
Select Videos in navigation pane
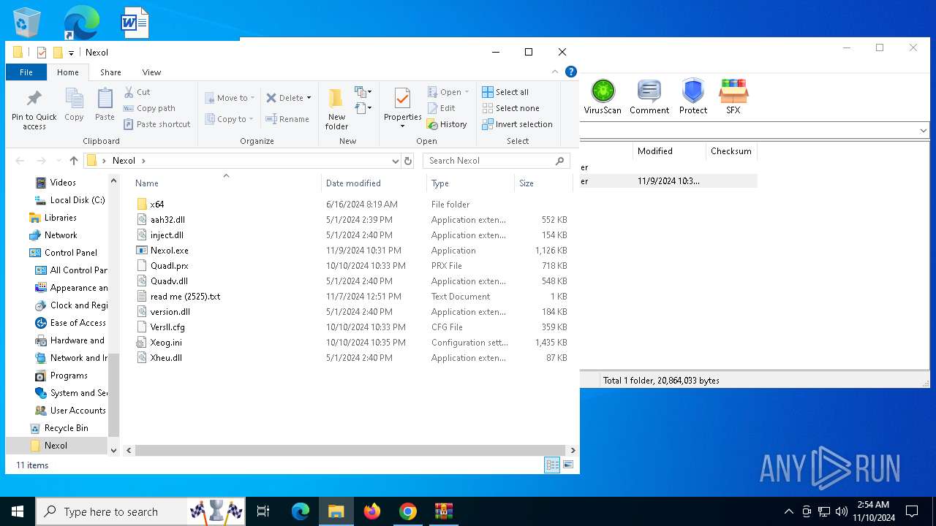coord(63,183)
